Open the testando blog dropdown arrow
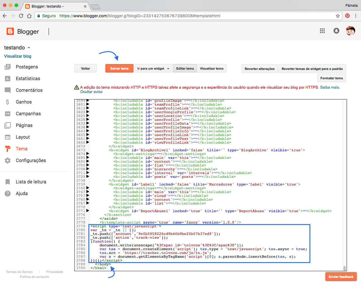361x282 pixels. pyautogui.click(x=29, y=48)
